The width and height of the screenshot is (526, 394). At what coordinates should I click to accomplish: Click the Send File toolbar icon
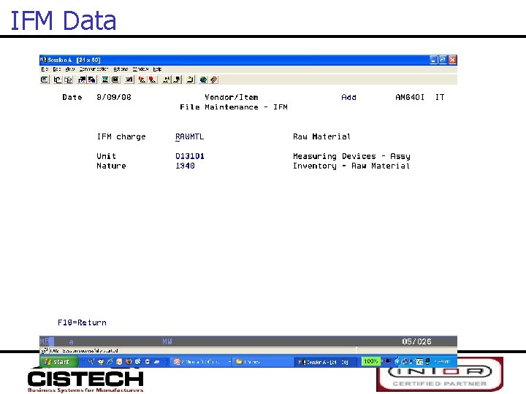point(82,80)
